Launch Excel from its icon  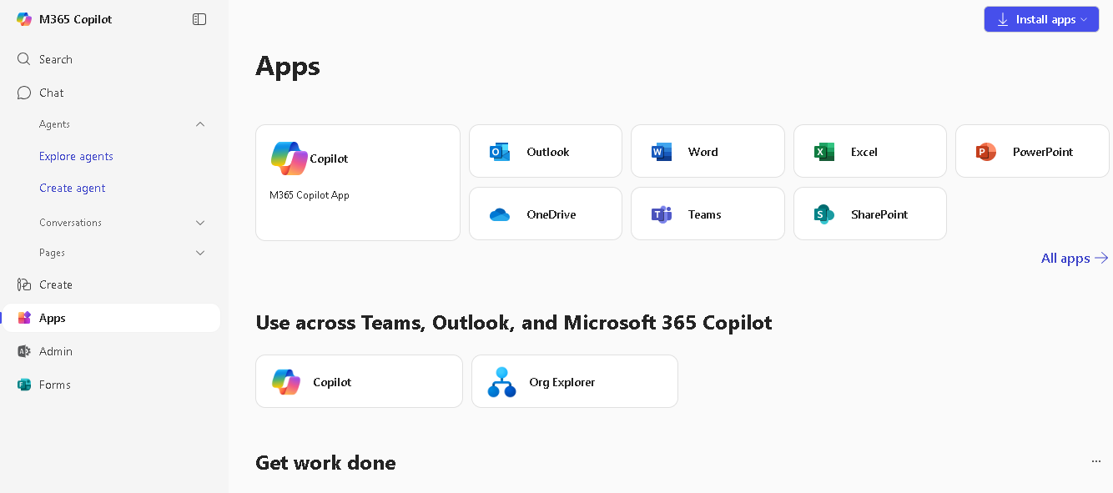click(x=824, y=152)
